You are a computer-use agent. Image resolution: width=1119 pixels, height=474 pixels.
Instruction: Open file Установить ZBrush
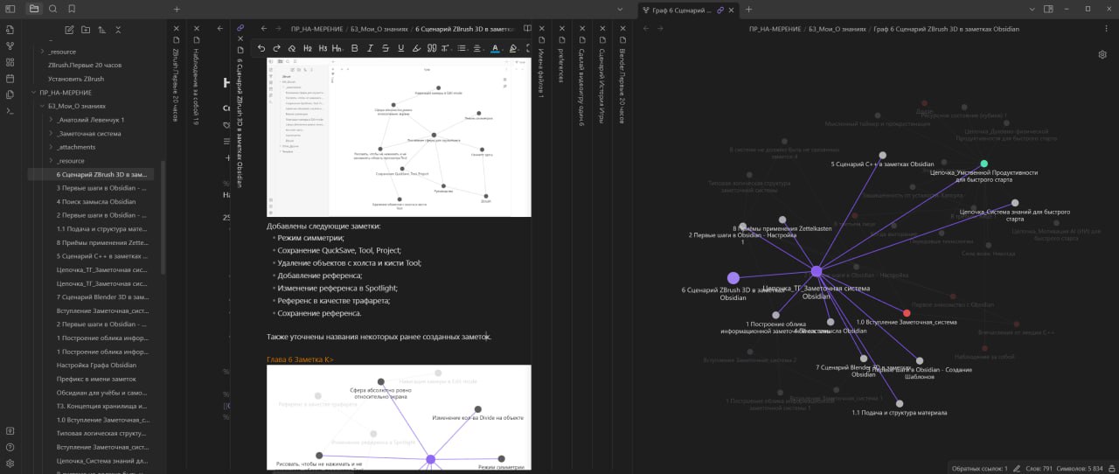76,79
